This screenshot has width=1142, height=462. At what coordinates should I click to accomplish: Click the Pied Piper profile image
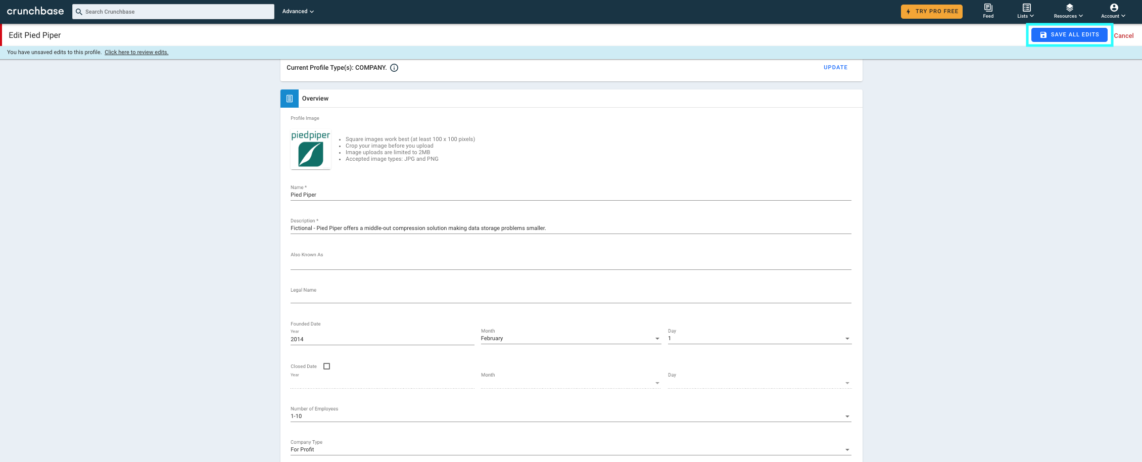(311, 149)
